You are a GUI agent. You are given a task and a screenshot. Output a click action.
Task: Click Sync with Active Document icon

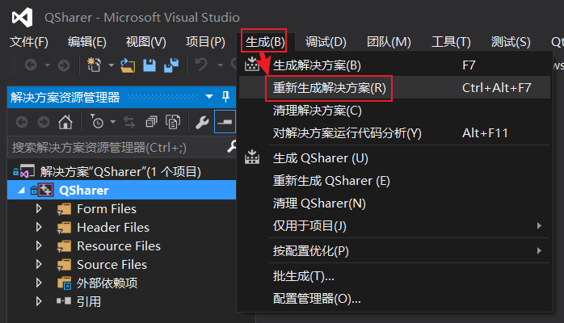(129, 122)
